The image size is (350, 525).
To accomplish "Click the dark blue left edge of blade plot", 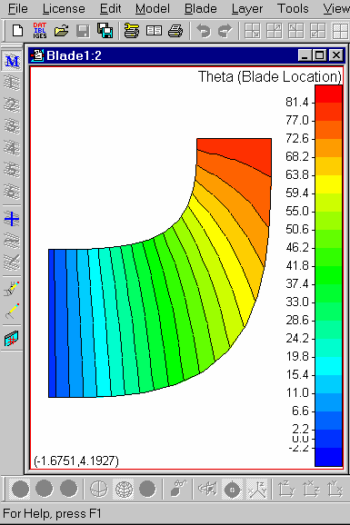I will pos(52,323).
